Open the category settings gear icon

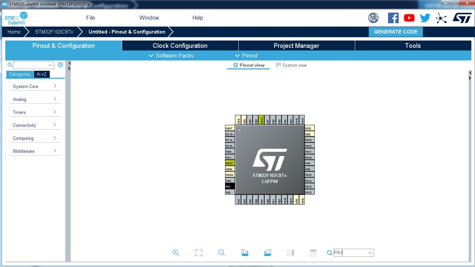pyautogui.click(x=60, y=65)
